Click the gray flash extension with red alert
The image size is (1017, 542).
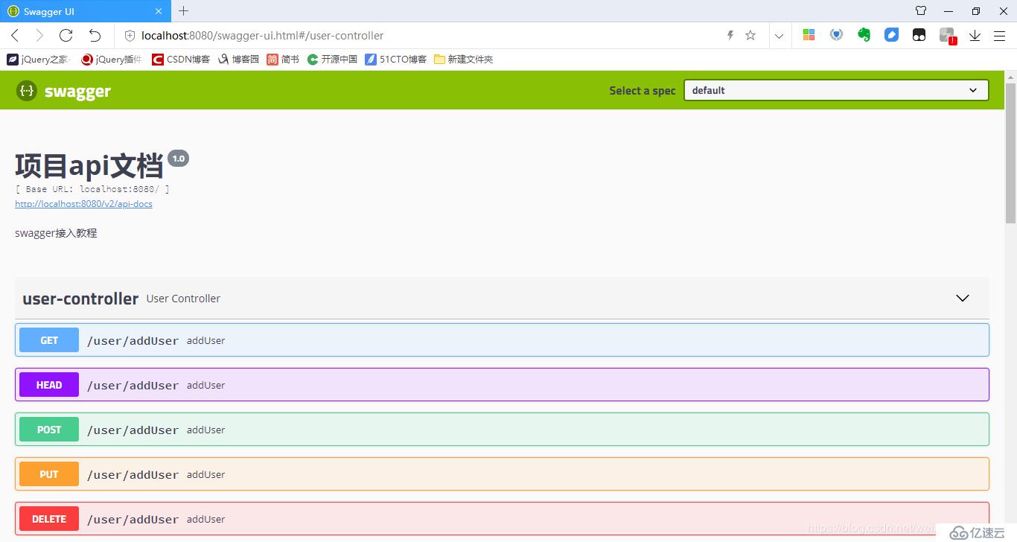pyautogui.click(x=947, y=36)
